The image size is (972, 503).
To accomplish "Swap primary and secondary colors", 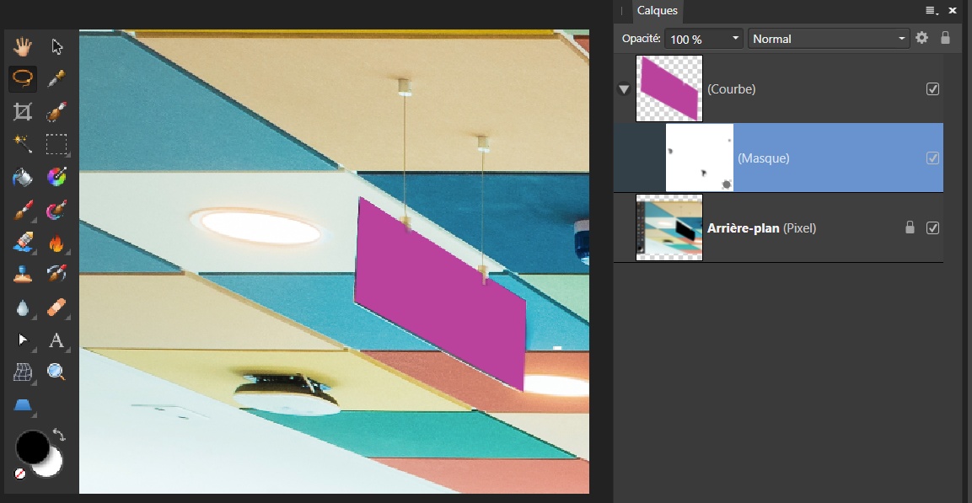I will (59, 435).
